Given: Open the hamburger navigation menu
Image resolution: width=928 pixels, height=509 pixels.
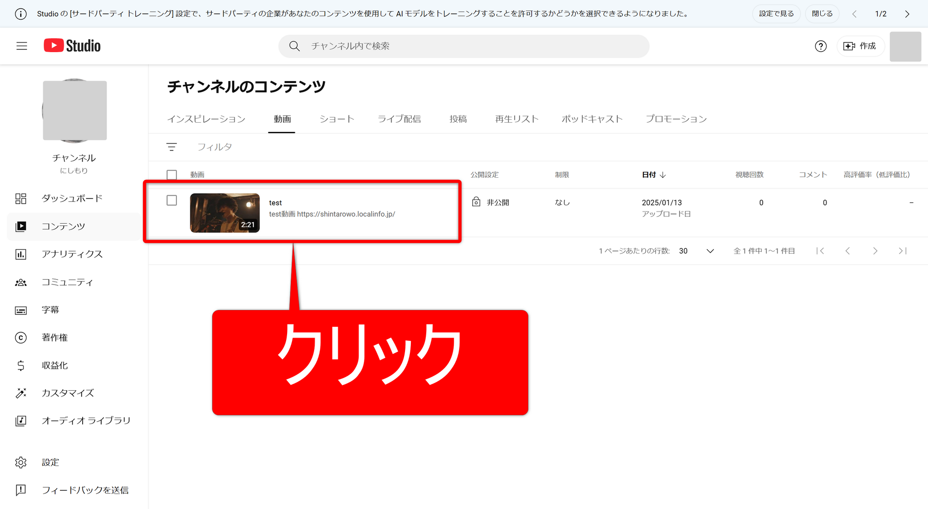Looking at the screenshot, I should click(22, 46).
